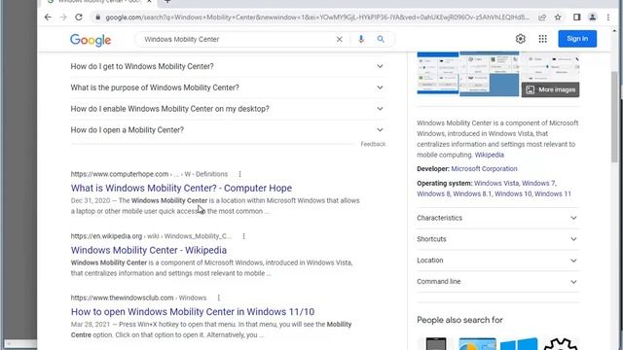Click the Feedback link below the questions
The width and height of the screenshot is (623, 350).
pos(373,144)
